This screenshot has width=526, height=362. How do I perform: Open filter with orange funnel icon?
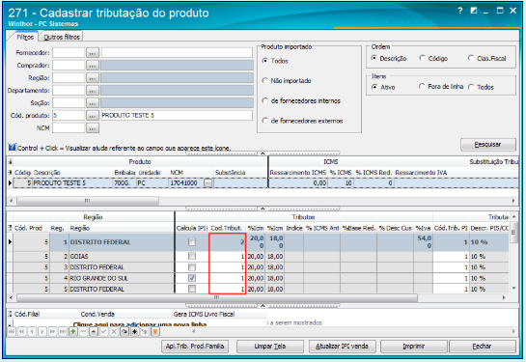tap(155, 332)
